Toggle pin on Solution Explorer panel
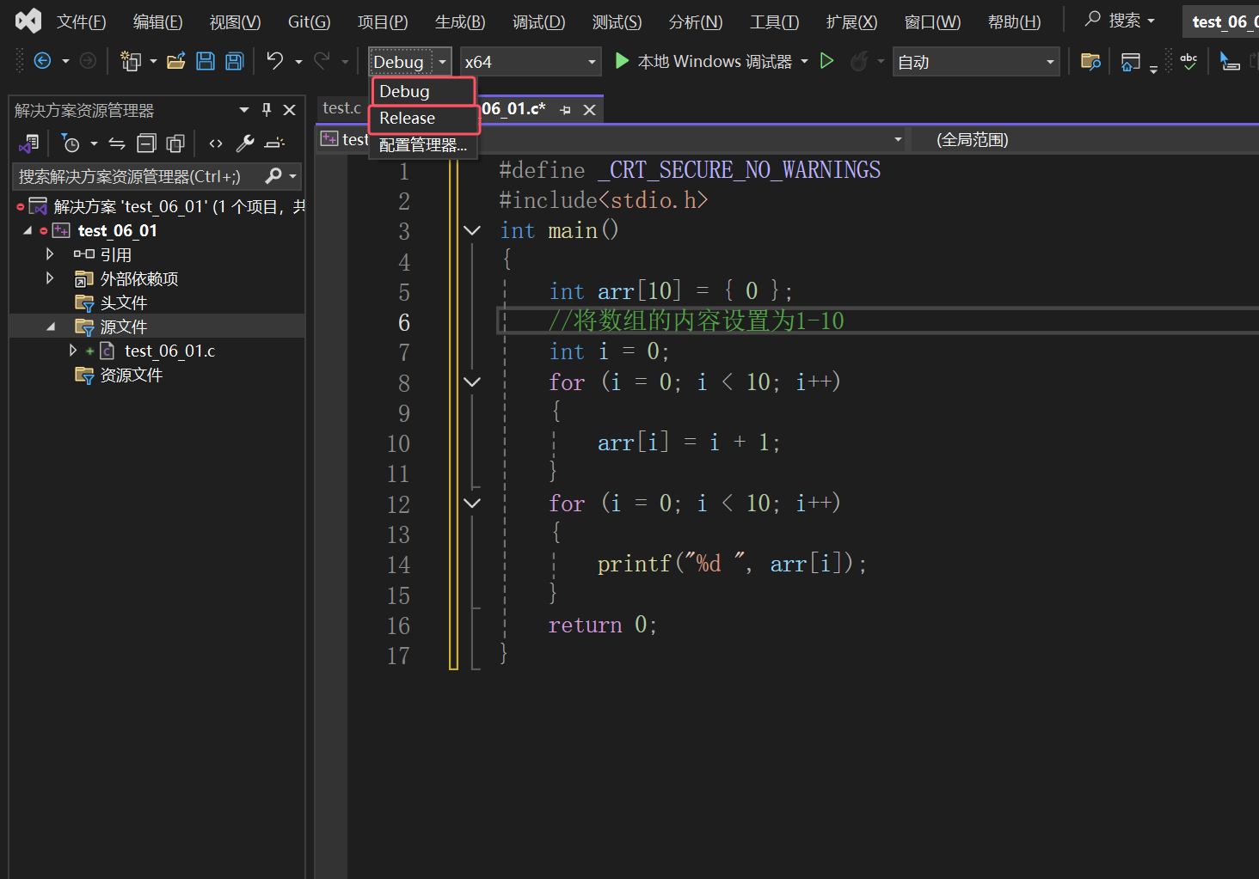 click(267, 110)
